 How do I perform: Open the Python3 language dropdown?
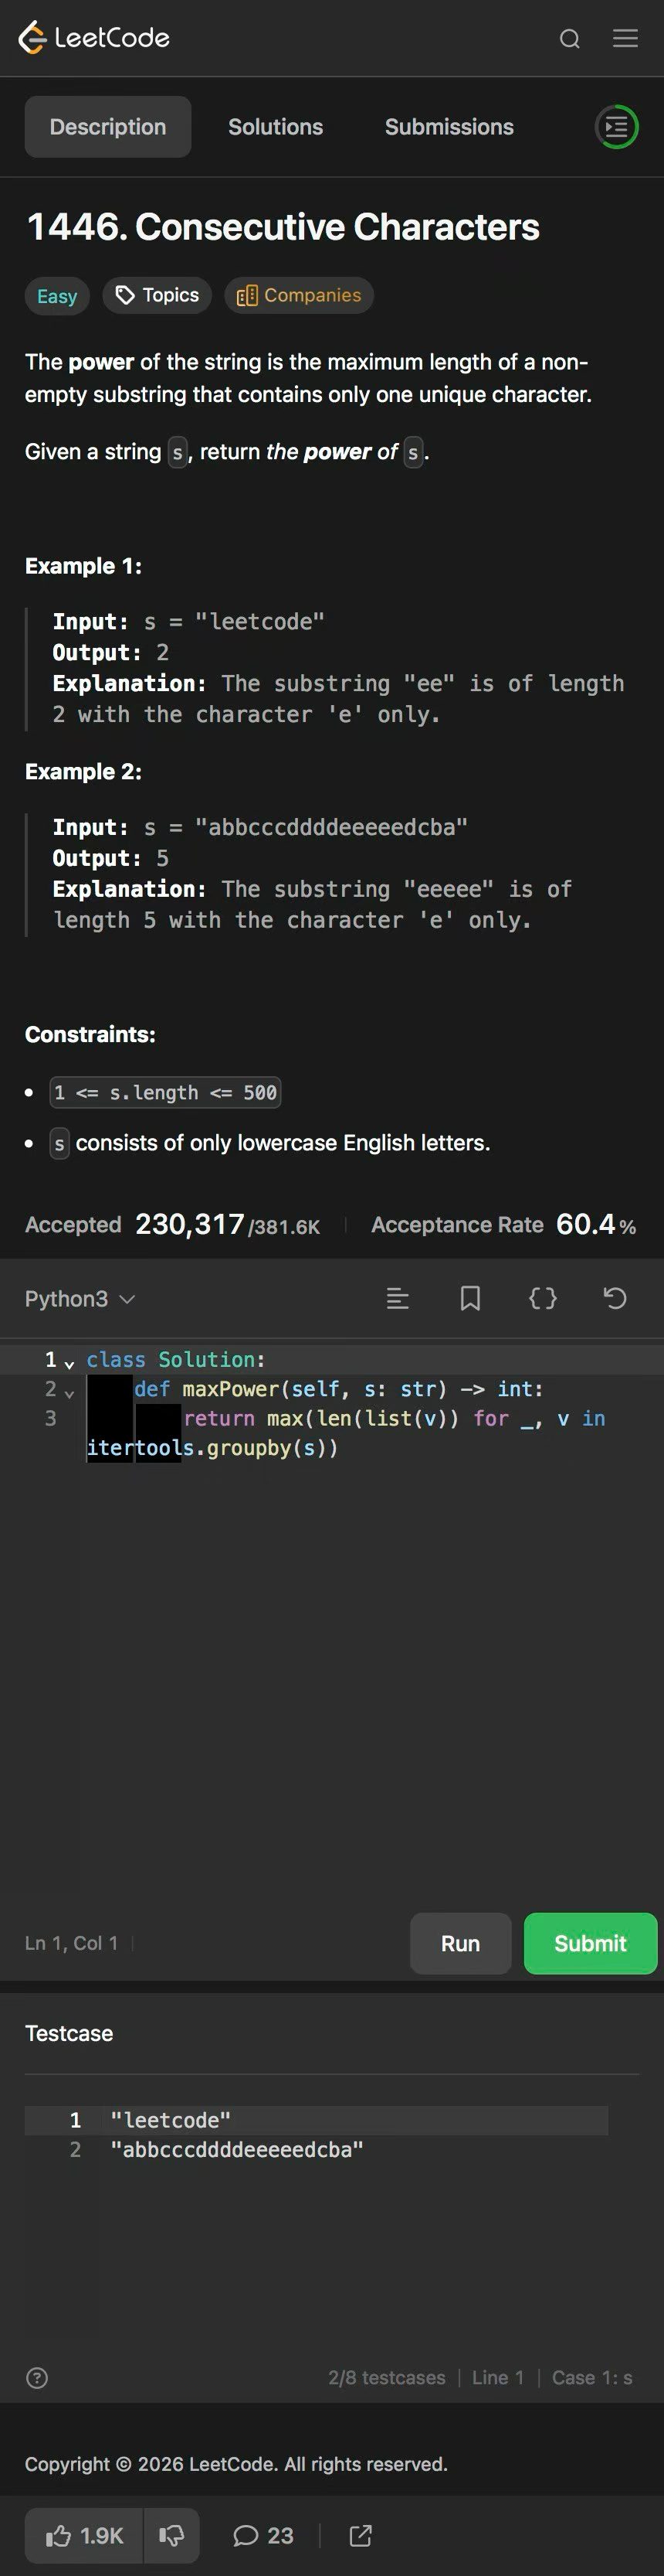coord(80,1298)
